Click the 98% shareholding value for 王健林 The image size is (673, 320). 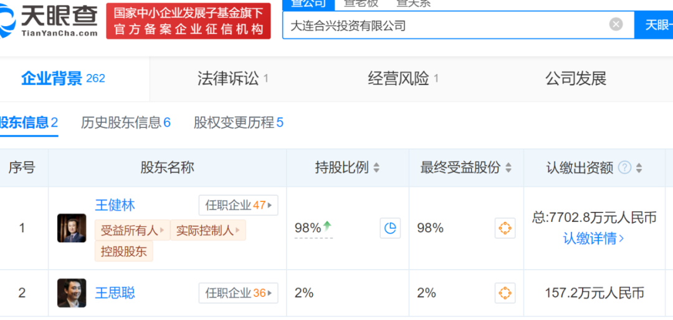[x=308, y=229]
